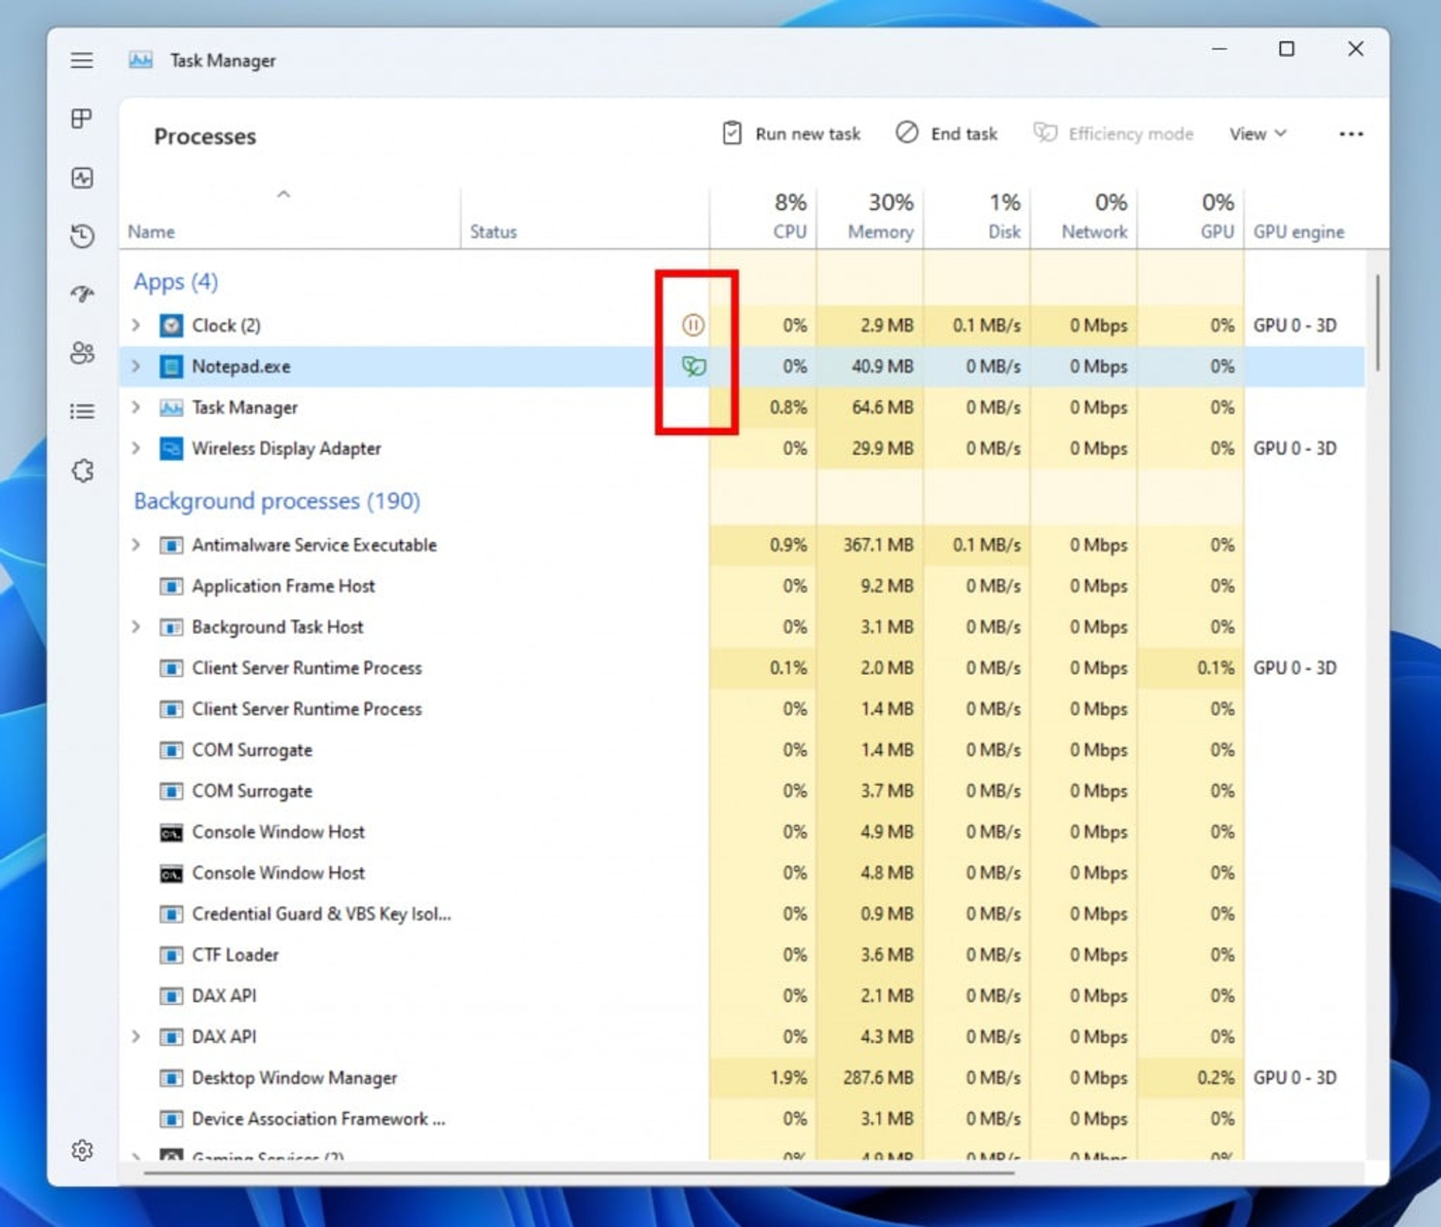Sort by the Memory column header
The image size is (1441, 1227).
click(x=870, y=218)
